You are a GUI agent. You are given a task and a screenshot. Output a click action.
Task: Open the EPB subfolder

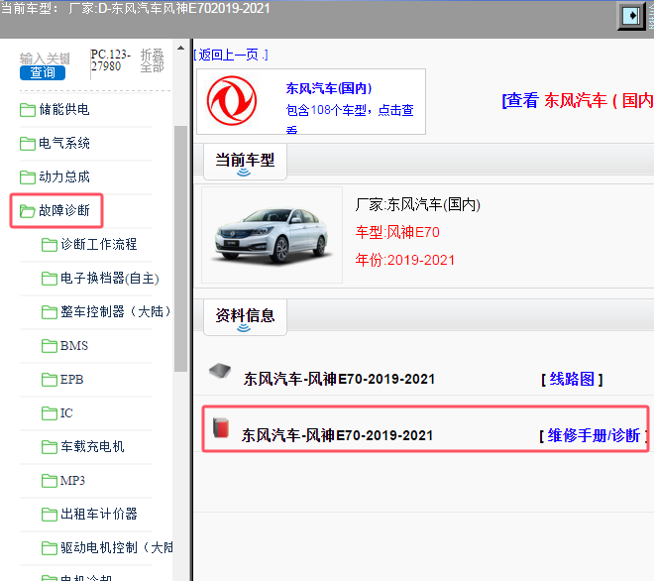71,380
